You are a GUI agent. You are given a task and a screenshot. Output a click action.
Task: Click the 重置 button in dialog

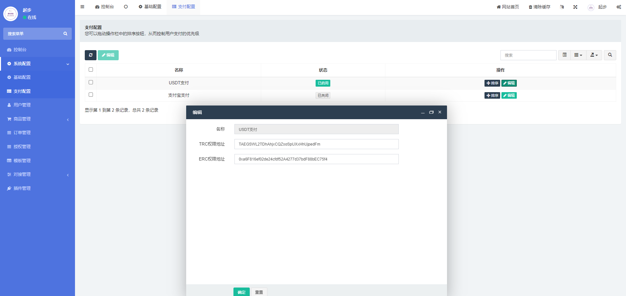[x=259, y=292]
